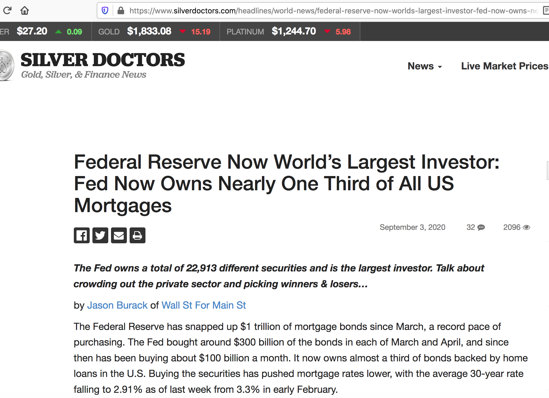Share article via Facebook icon
This screenshot has width=549, height=398.
click(81, 235)
